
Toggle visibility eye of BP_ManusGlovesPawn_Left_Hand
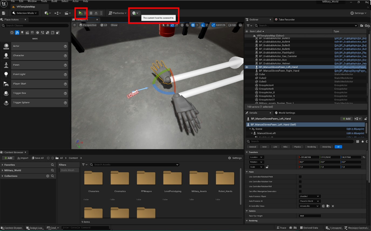[246, 67]
